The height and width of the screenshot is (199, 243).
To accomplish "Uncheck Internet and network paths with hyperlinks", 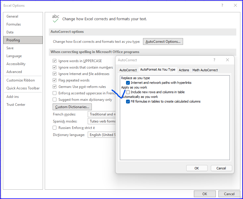I will (x=128, y=83).
